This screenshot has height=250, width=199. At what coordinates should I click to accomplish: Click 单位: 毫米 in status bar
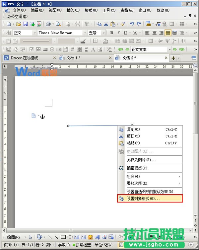point(103,245)
